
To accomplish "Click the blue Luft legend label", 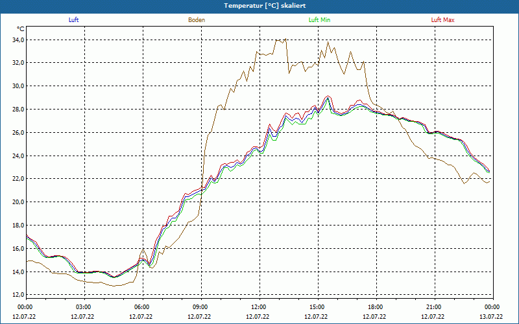I will [x=73, y=20].
